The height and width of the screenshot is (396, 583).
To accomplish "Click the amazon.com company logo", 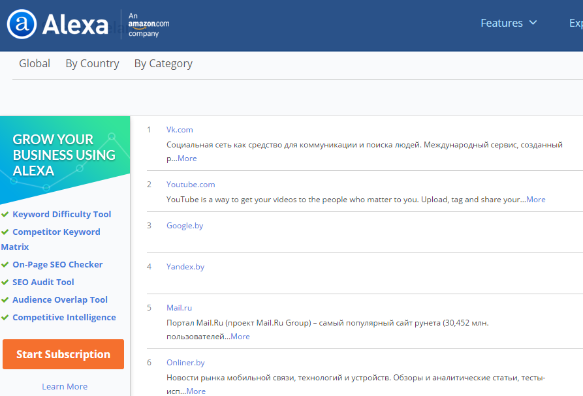I will (x=149, y=25).
